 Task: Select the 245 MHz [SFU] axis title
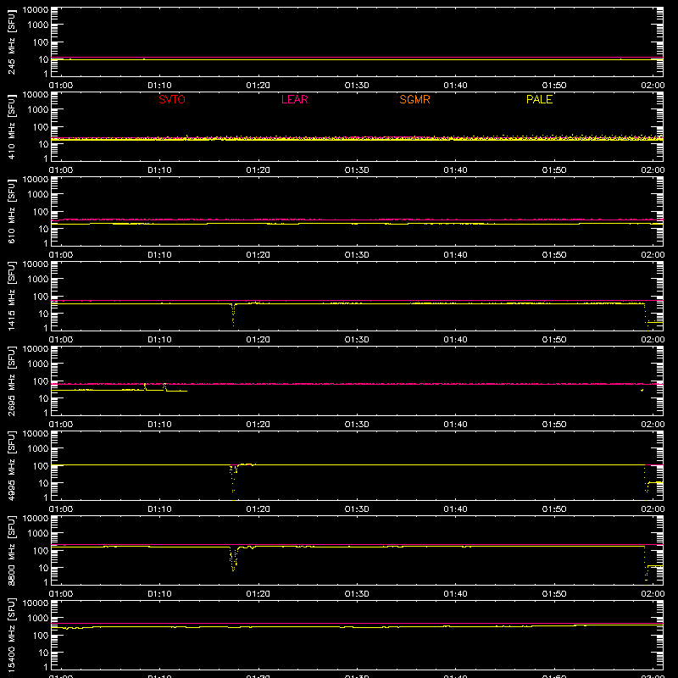[11, 42]
